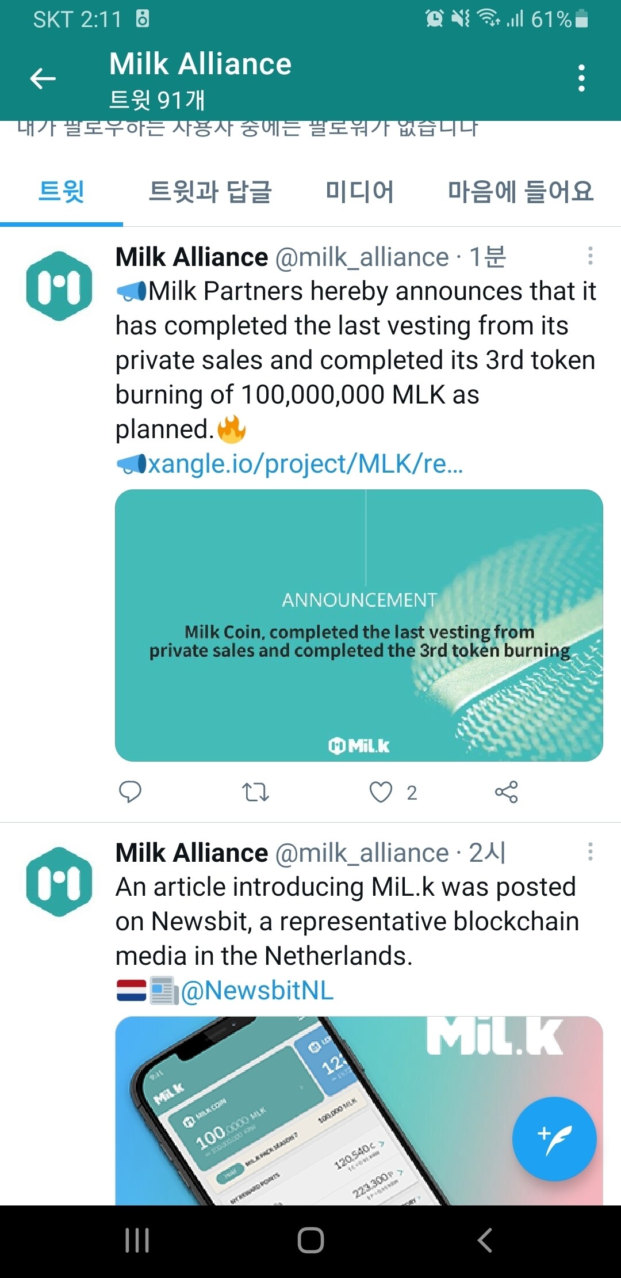The image size is (621, 1278).
Task: Expand options for the 2시 tweet
Action: click(x=590, y=852)
